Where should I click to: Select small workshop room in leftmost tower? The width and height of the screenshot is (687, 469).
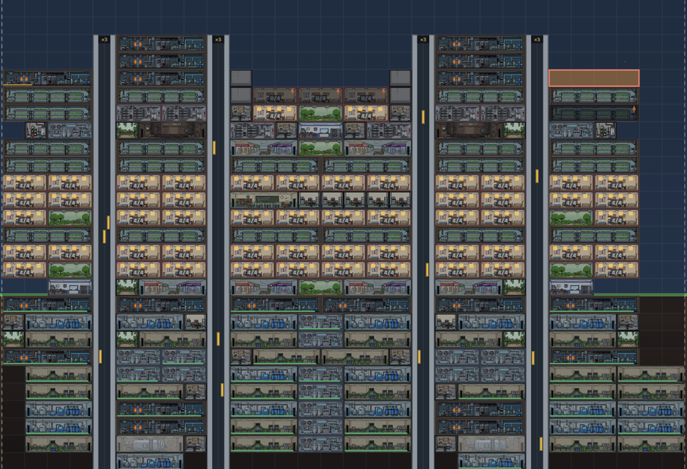click(x=36, y=131)
